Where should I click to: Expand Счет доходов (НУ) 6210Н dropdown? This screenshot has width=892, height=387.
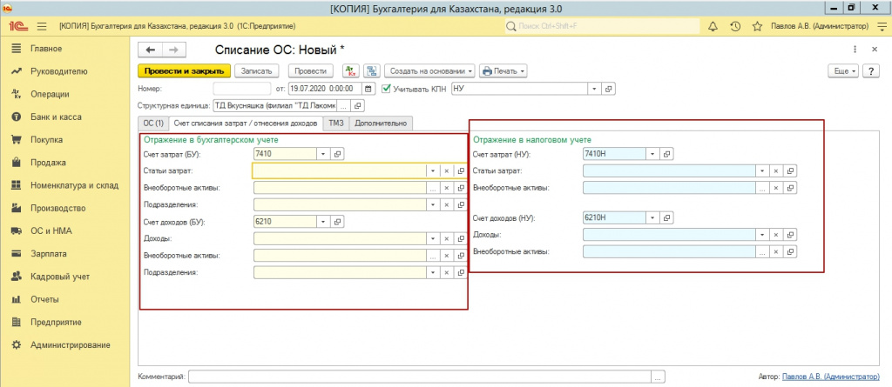point(652,217)
